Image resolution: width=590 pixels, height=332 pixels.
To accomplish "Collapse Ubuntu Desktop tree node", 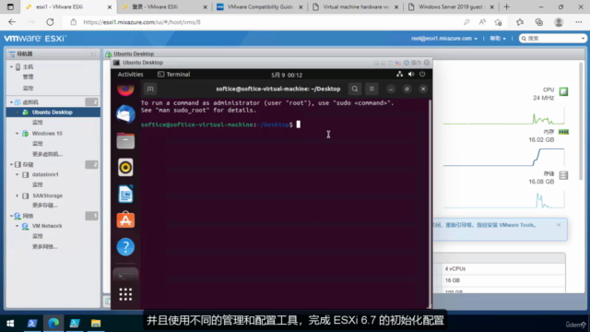I will (17, 113).
